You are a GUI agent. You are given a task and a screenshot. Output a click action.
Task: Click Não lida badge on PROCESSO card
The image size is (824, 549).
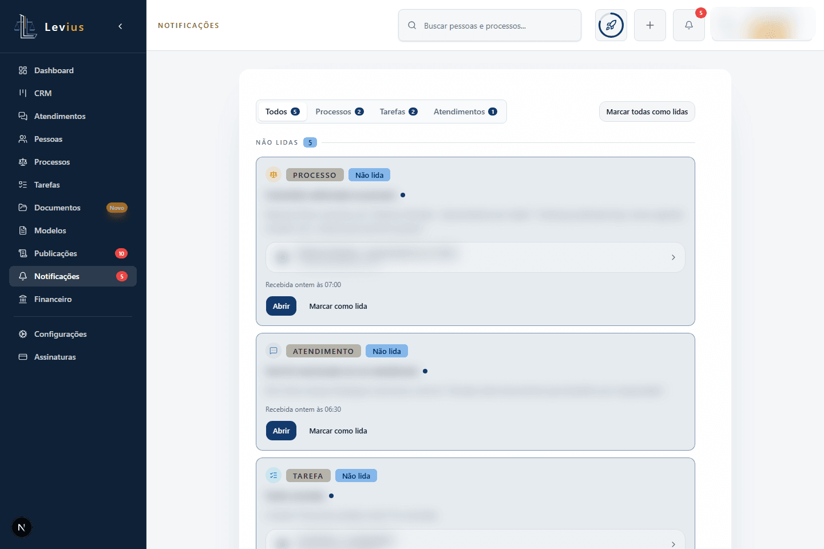(369, 175)
